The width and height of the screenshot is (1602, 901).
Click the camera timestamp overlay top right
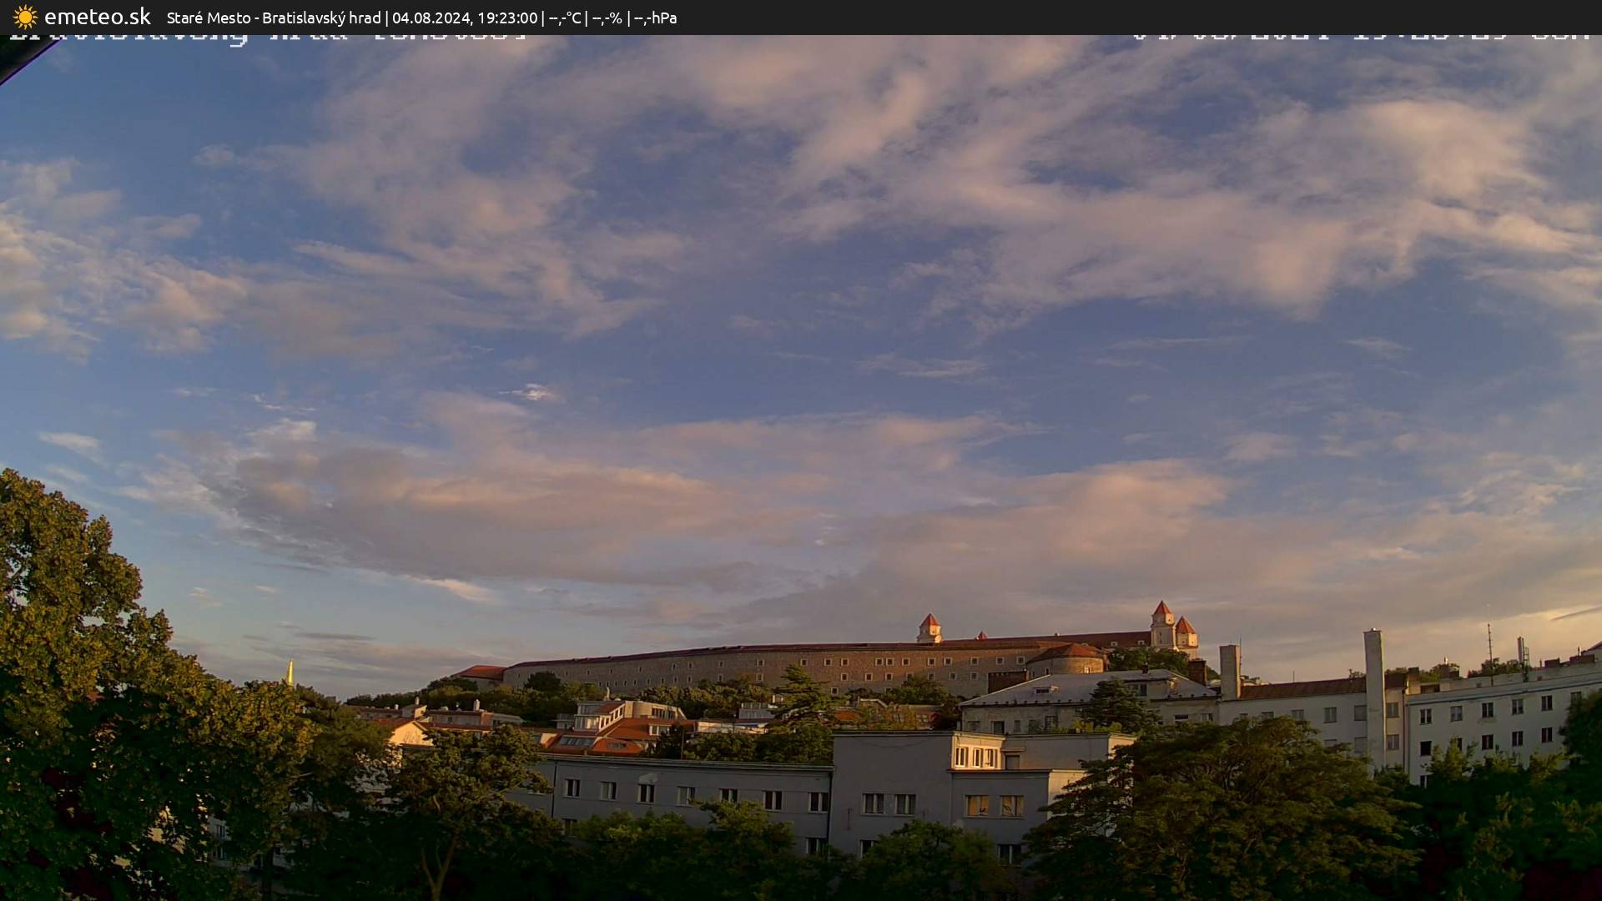[x=1360, y=37]
